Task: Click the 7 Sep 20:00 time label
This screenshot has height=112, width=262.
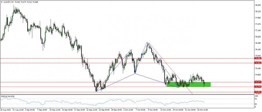Action: tap(42, 110)
